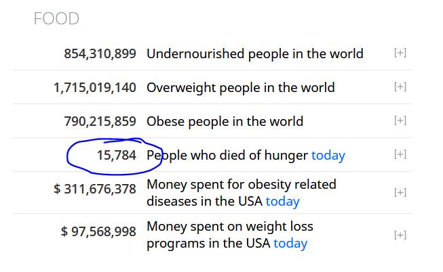
Task: Click 'Overweight people in the world' label
Action: (x=241, y=87)
